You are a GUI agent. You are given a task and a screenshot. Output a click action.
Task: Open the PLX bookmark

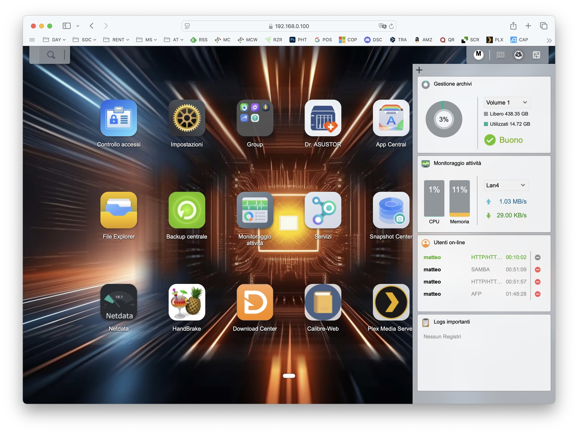[x=495, y=40]
